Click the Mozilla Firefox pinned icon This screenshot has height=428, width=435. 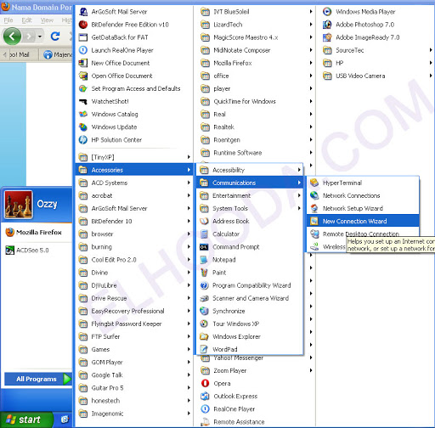pyautogui.click(x=9, y=233)
